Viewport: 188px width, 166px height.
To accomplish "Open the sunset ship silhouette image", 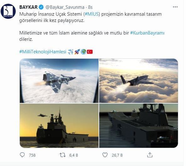I will 59,126.
